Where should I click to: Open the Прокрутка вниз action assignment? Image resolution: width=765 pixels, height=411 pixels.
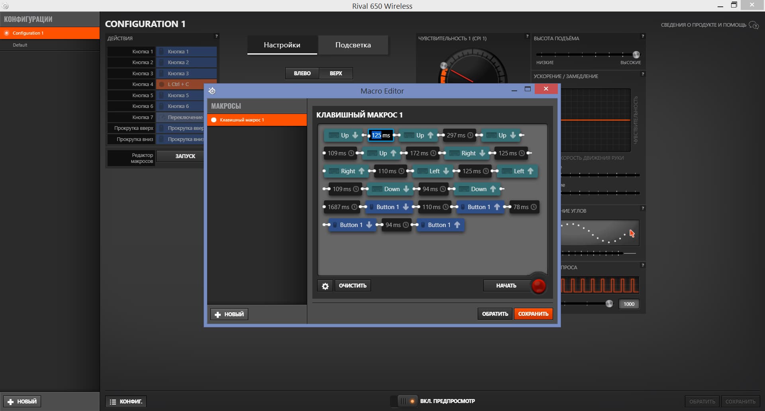(x=180, y=139)
